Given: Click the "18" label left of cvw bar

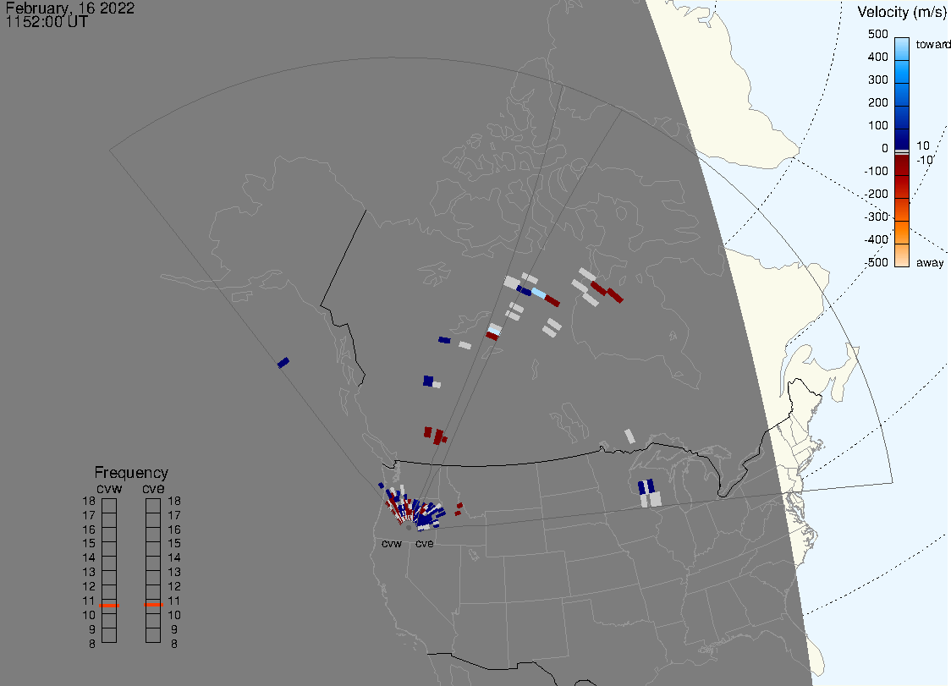Looking at the screenshot, I should coord(89,502).
